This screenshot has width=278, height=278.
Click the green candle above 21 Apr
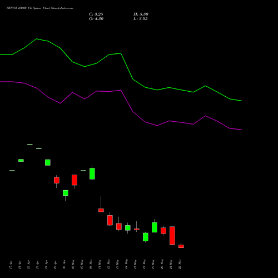pyautogui.click(x=21, y=160)
